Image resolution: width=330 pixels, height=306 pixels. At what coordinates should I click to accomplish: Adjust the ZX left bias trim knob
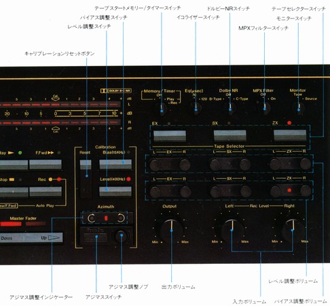pos(275,164)
